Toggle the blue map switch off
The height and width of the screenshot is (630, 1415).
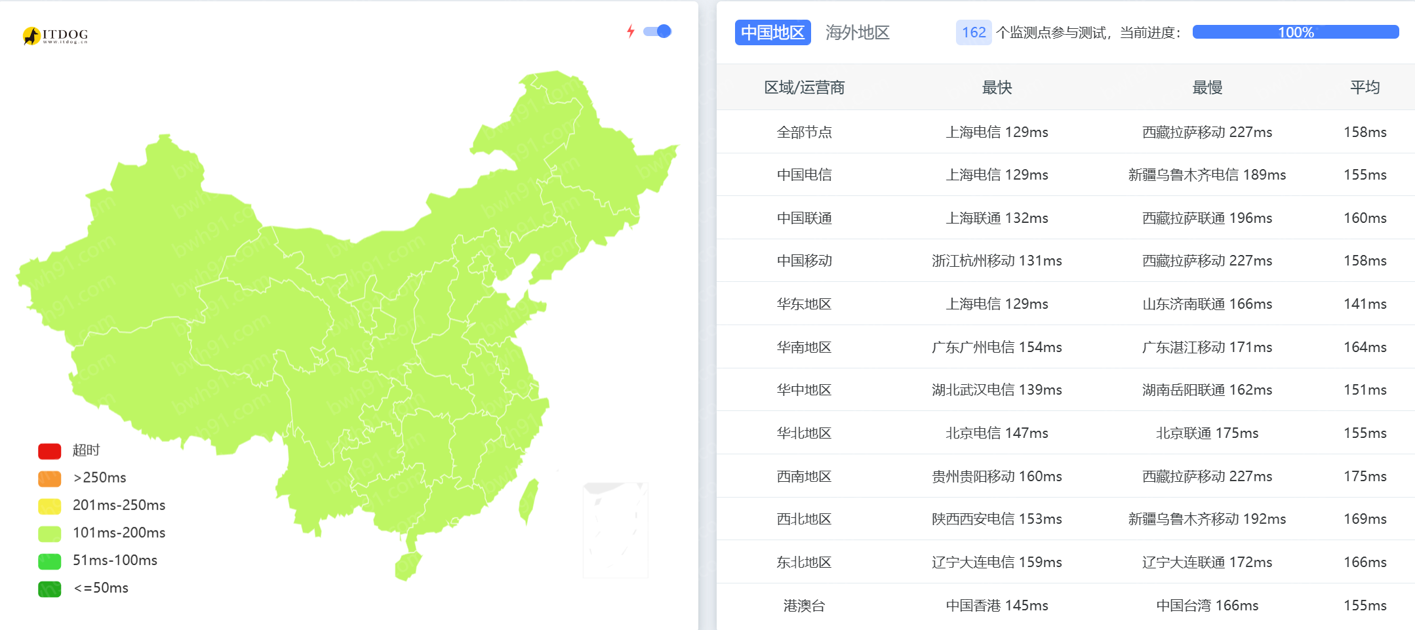pos(657,31)
